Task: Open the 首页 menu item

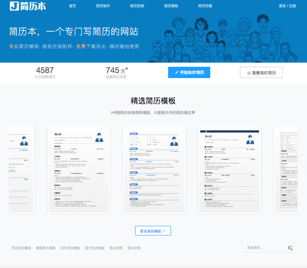Action: tap(73, 6)
